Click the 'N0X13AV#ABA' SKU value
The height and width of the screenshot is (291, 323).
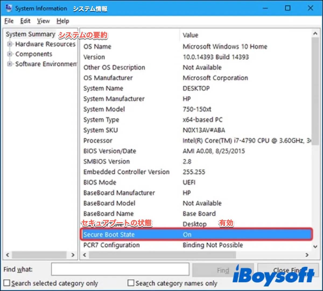point(204,130)
